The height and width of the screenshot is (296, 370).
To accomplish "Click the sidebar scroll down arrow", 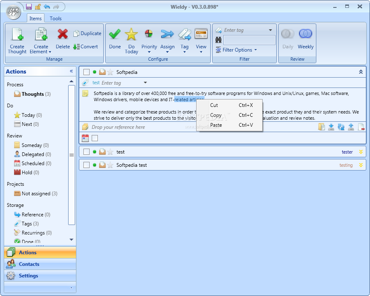I will (x=71, y=239).
